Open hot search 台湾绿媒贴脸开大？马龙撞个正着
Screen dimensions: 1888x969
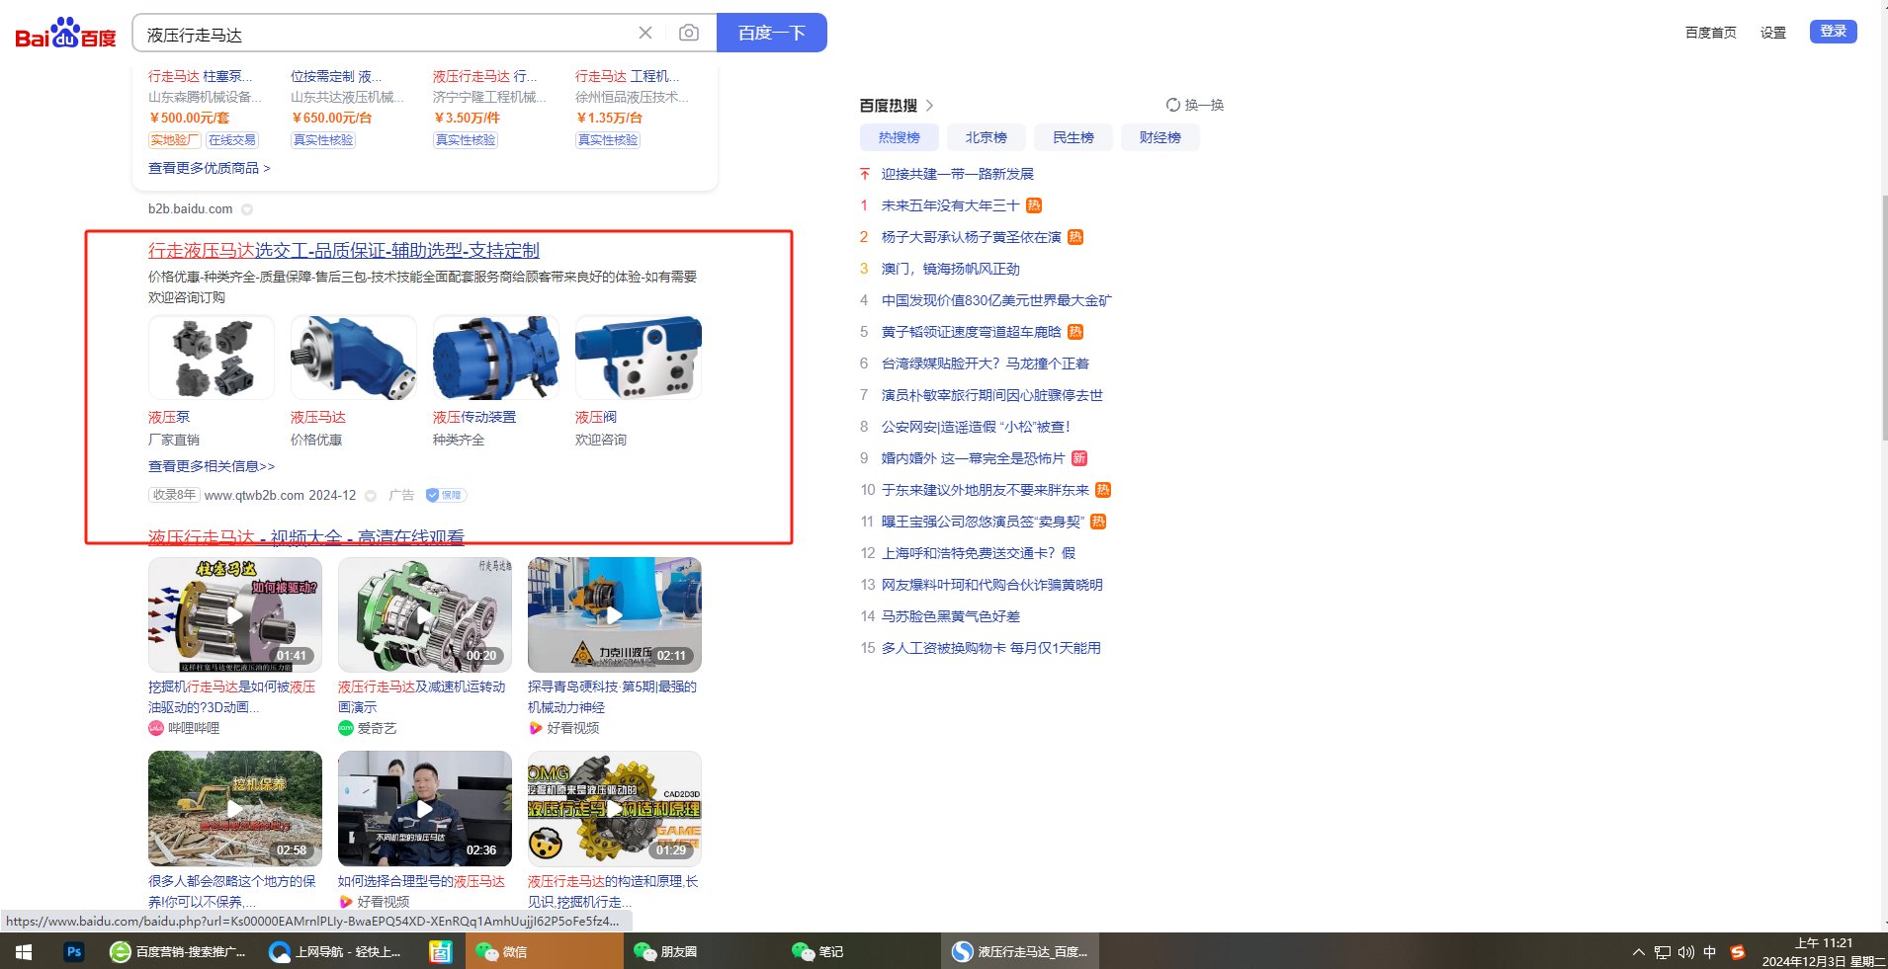pyautogui.click(x=985, y=363)
